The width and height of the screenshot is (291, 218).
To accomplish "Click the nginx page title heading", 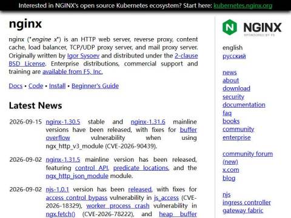I will pyautogui.click(x=25, y=24).
